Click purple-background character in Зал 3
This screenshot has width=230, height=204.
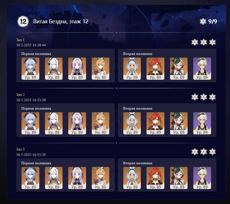click(202, 178)
